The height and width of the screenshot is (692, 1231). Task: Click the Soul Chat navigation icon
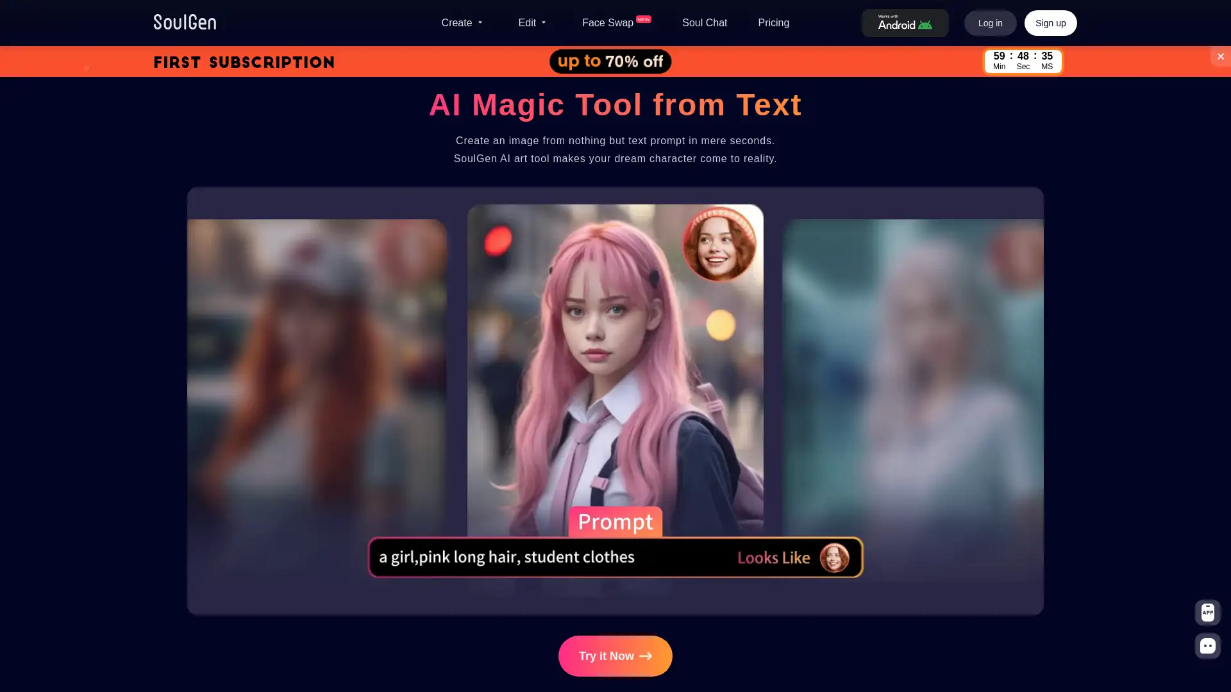click(x=704, y=23)
